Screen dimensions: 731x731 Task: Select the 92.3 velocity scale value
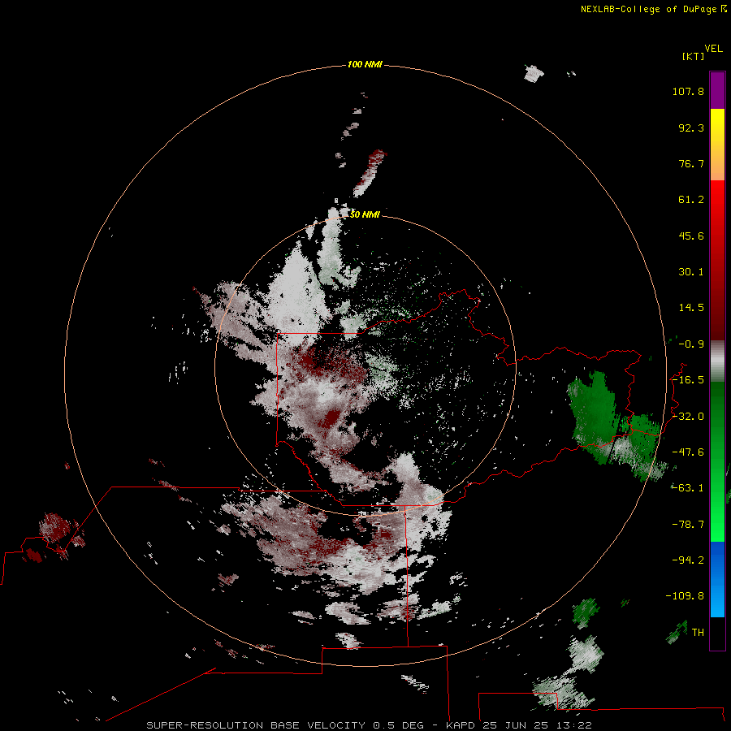coord(691,128)
